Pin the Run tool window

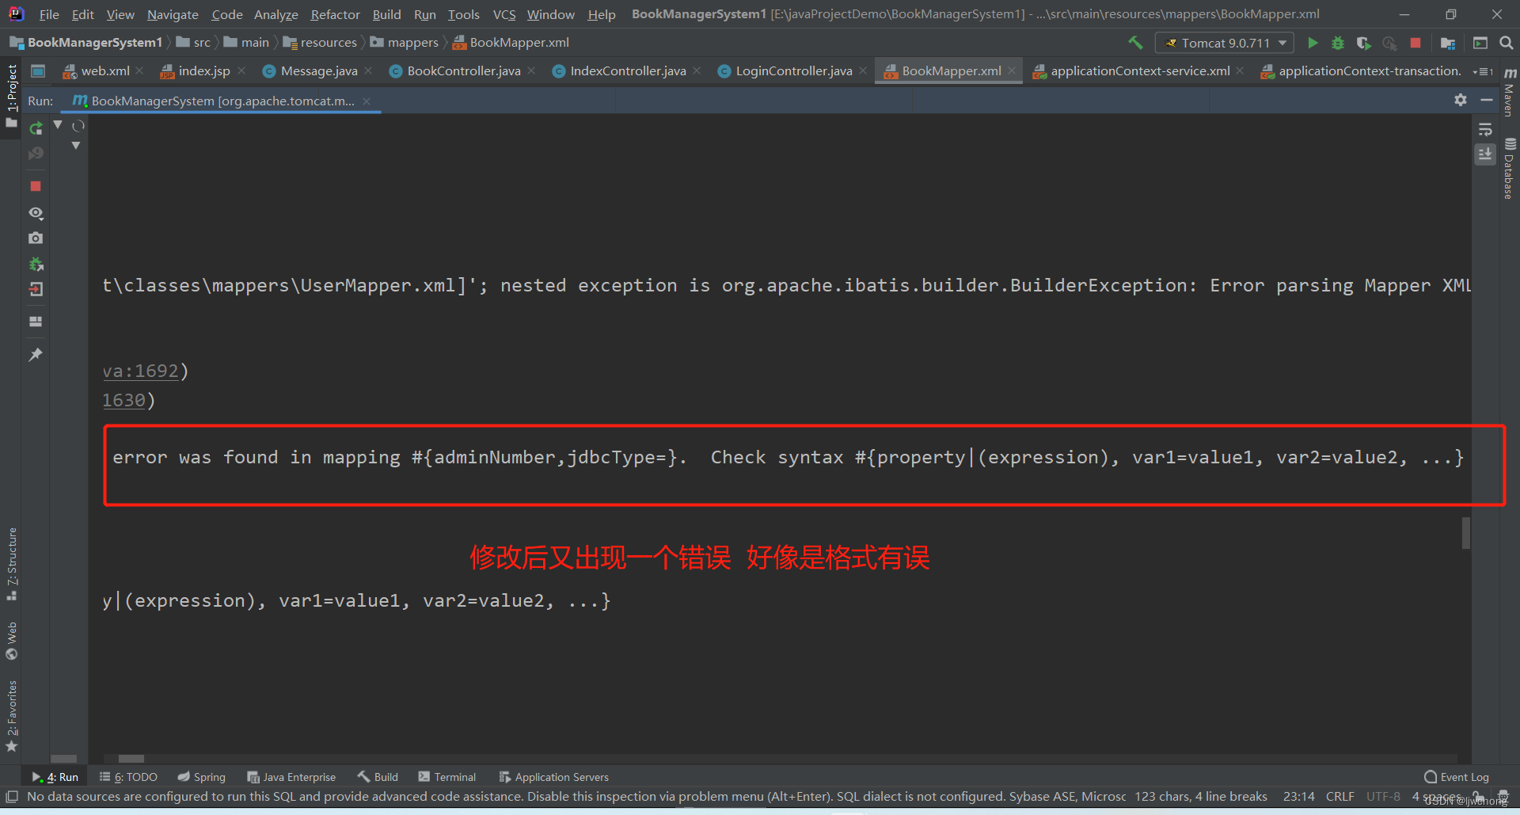[36, 354]
